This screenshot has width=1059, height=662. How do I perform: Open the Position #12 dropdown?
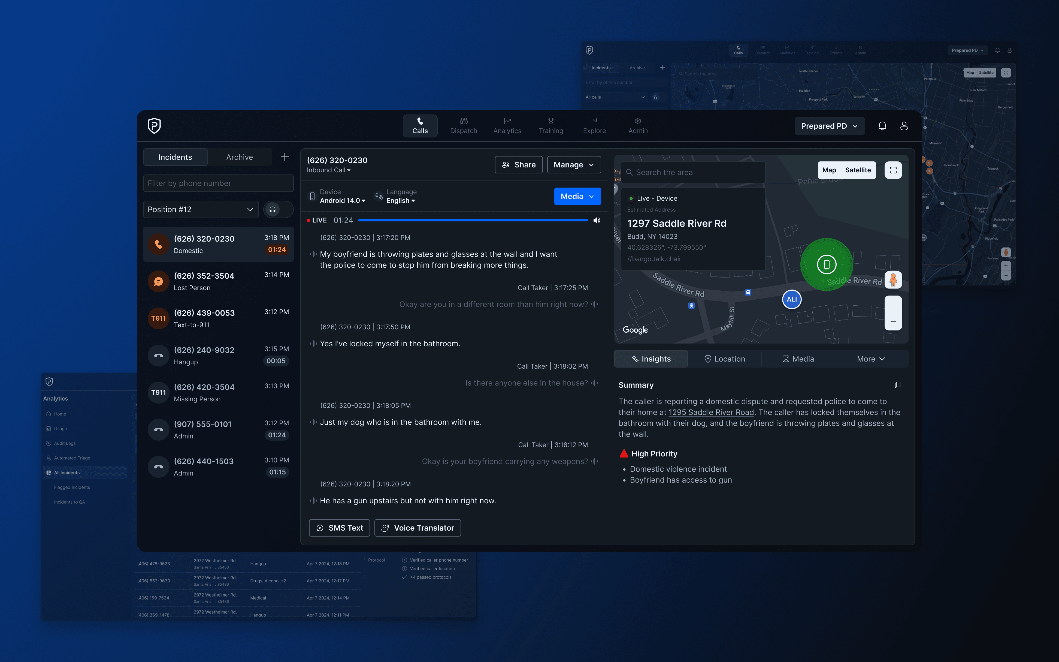tap(201, 209)
